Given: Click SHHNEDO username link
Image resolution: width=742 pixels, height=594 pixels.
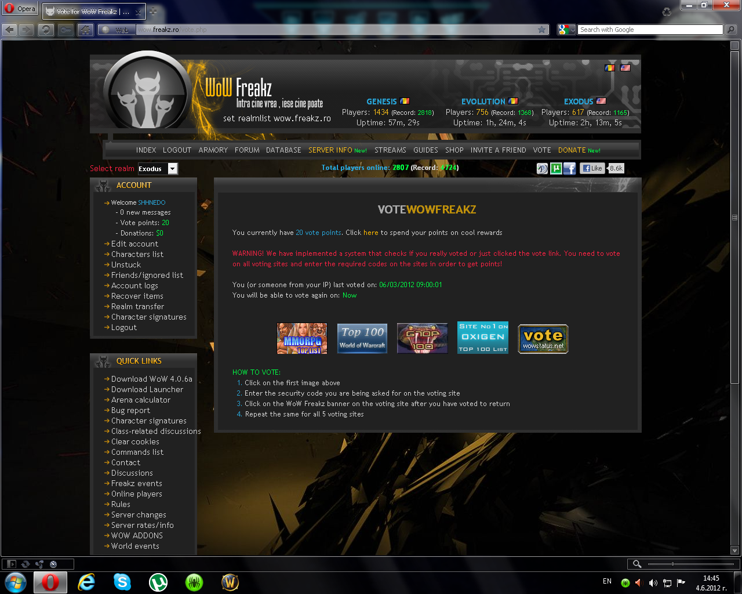Looking at the screenshot, I should [152, 202].
